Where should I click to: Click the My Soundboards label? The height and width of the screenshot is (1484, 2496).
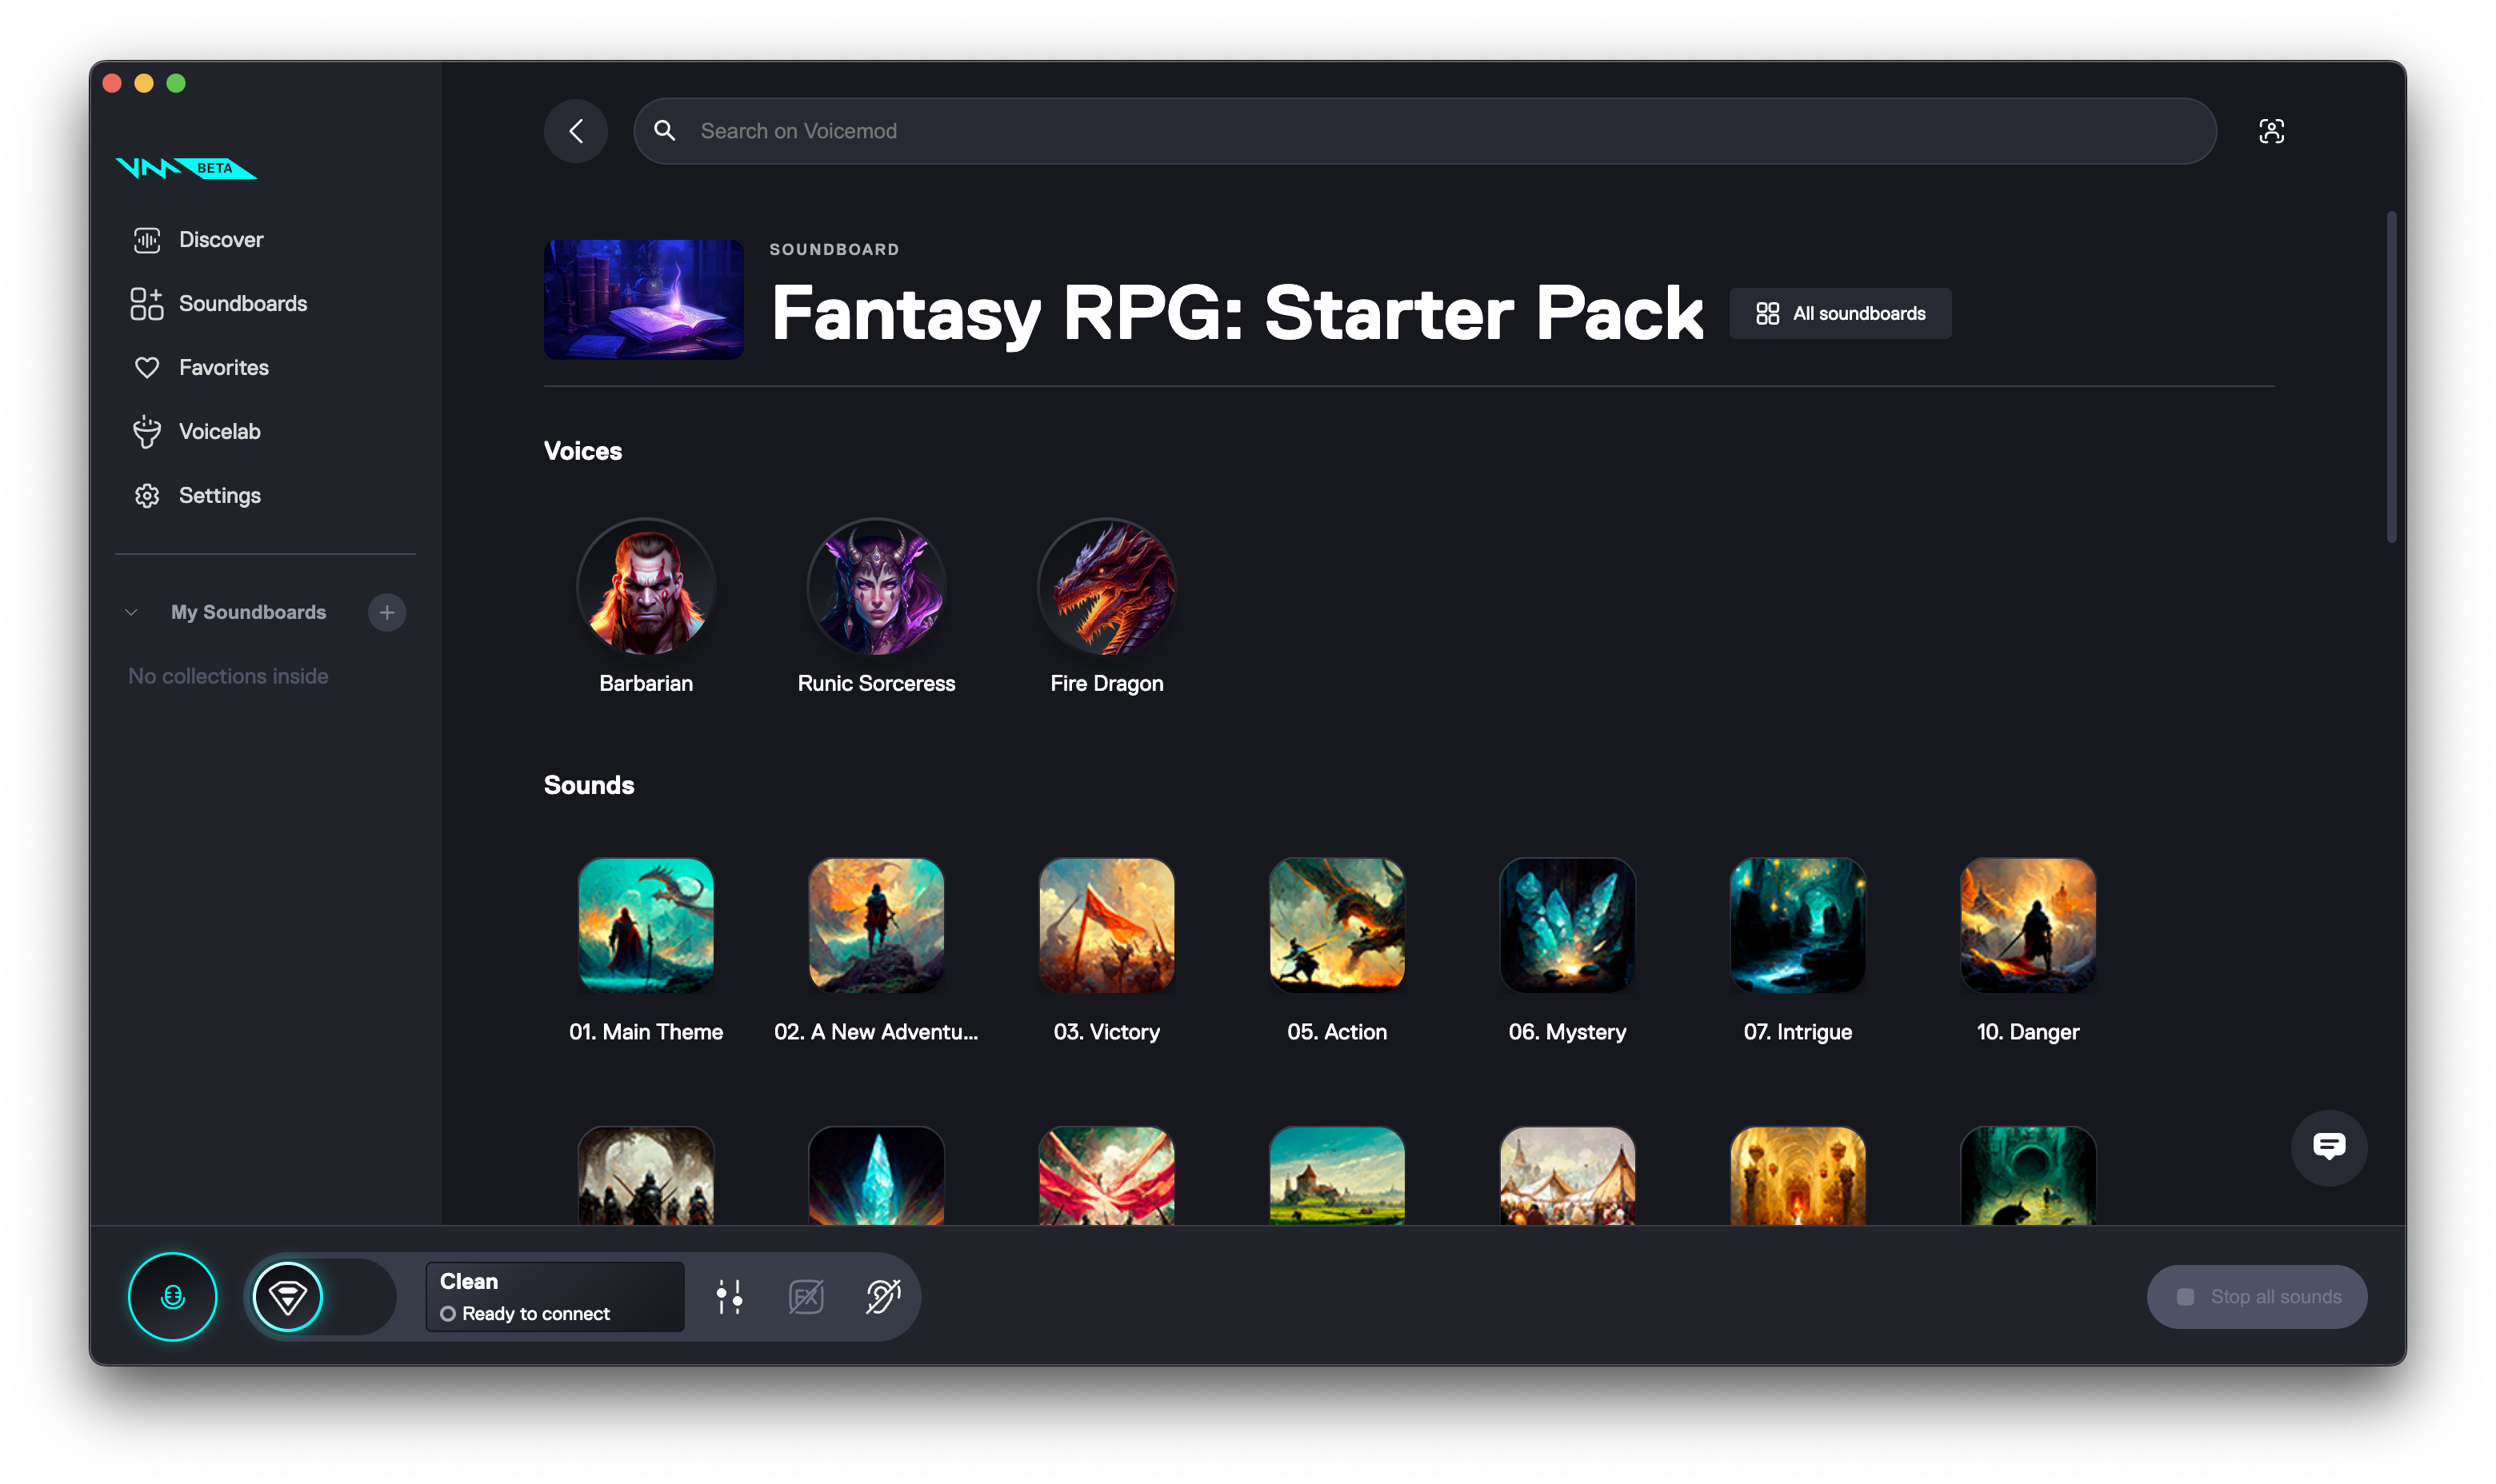pos(248,612)
